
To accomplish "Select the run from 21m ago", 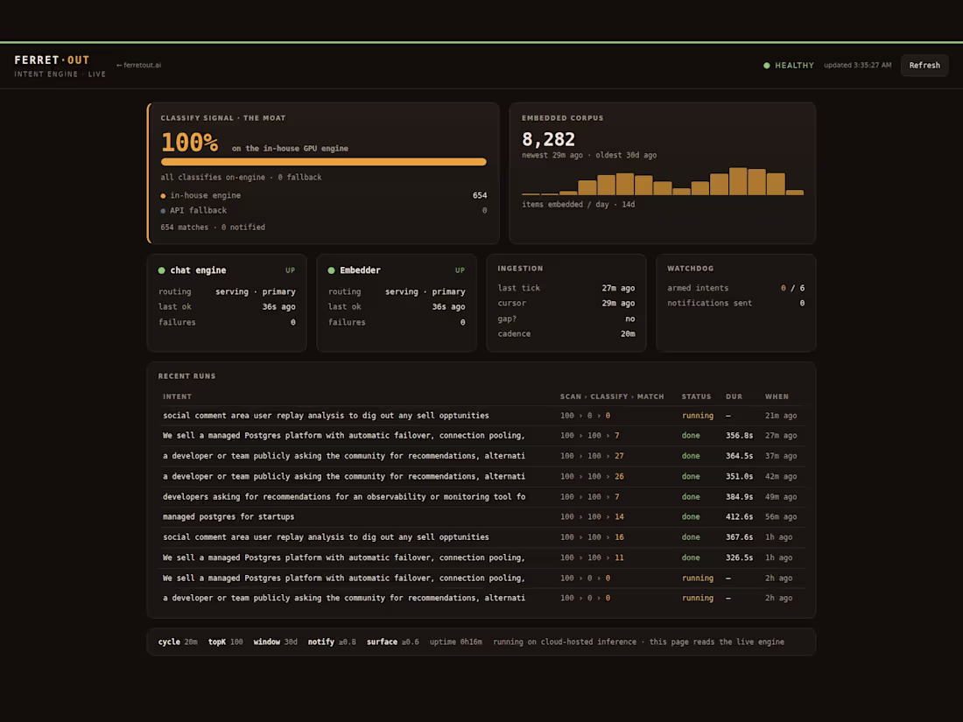I will (x=481, y=416).
